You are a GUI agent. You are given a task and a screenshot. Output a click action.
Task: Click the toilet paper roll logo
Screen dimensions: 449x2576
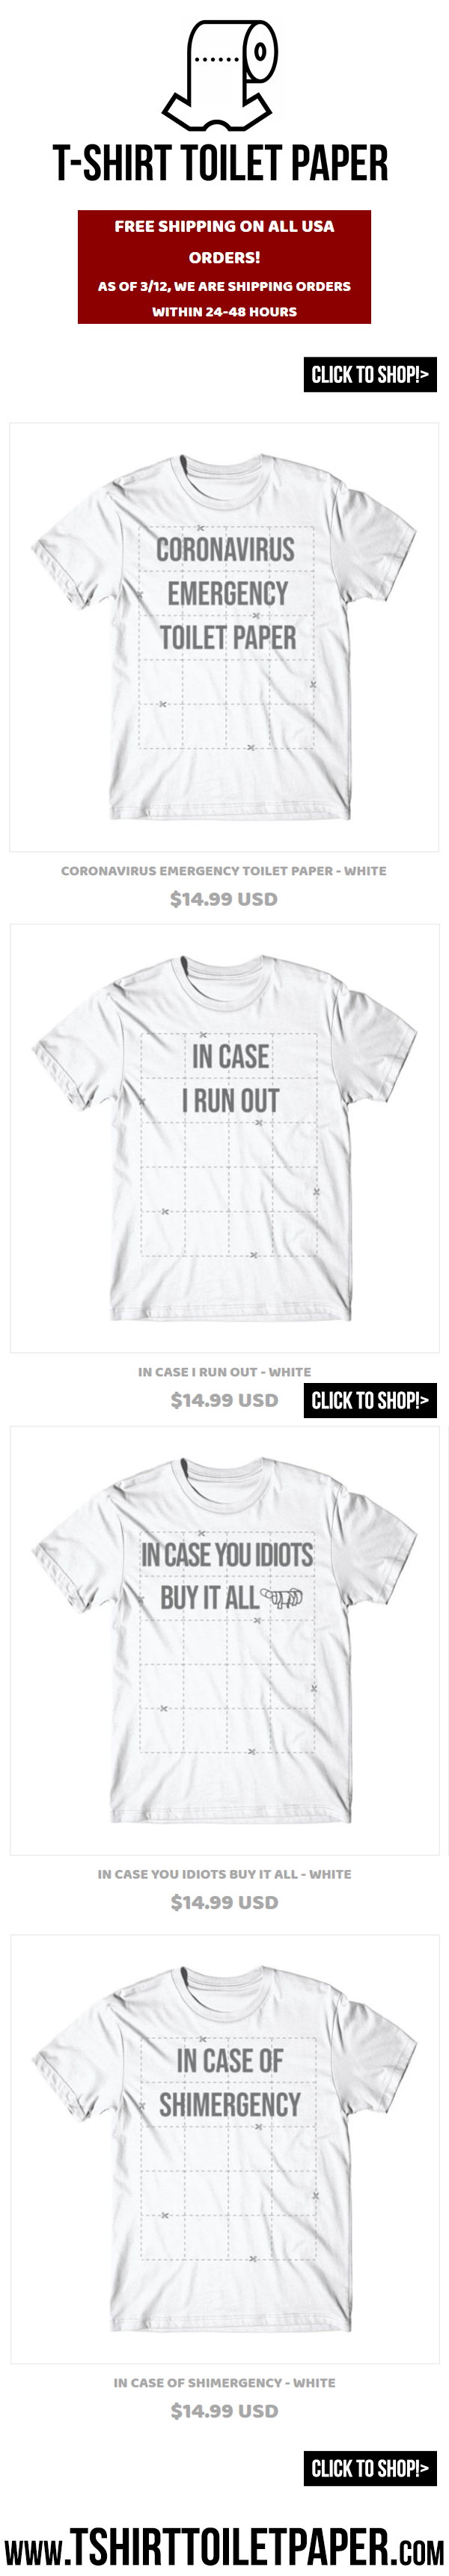(x=222, y=76)
